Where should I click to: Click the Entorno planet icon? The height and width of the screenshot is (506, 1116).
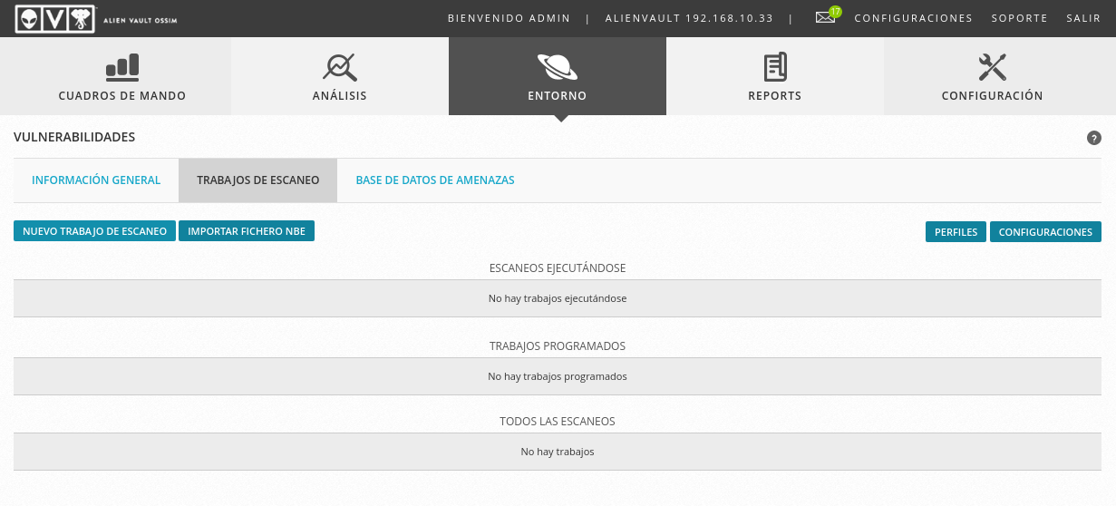click(557, 66)
